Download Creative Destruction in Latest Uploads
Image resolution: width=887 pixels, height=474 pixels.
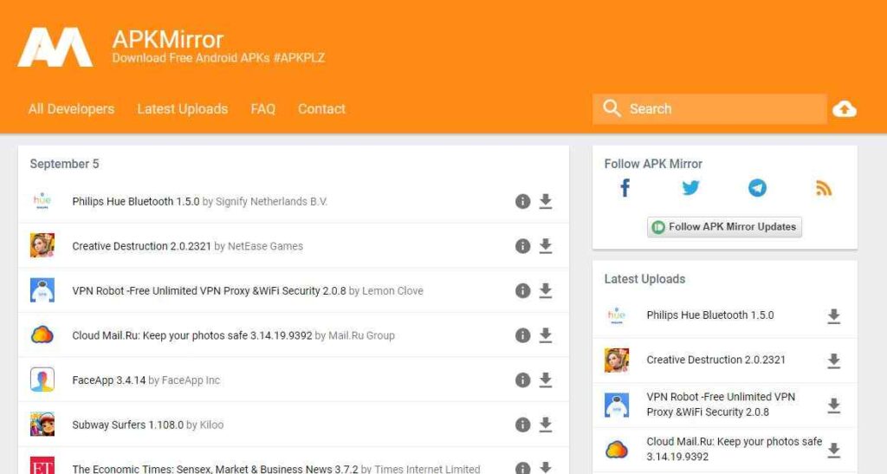coord(834,360)
